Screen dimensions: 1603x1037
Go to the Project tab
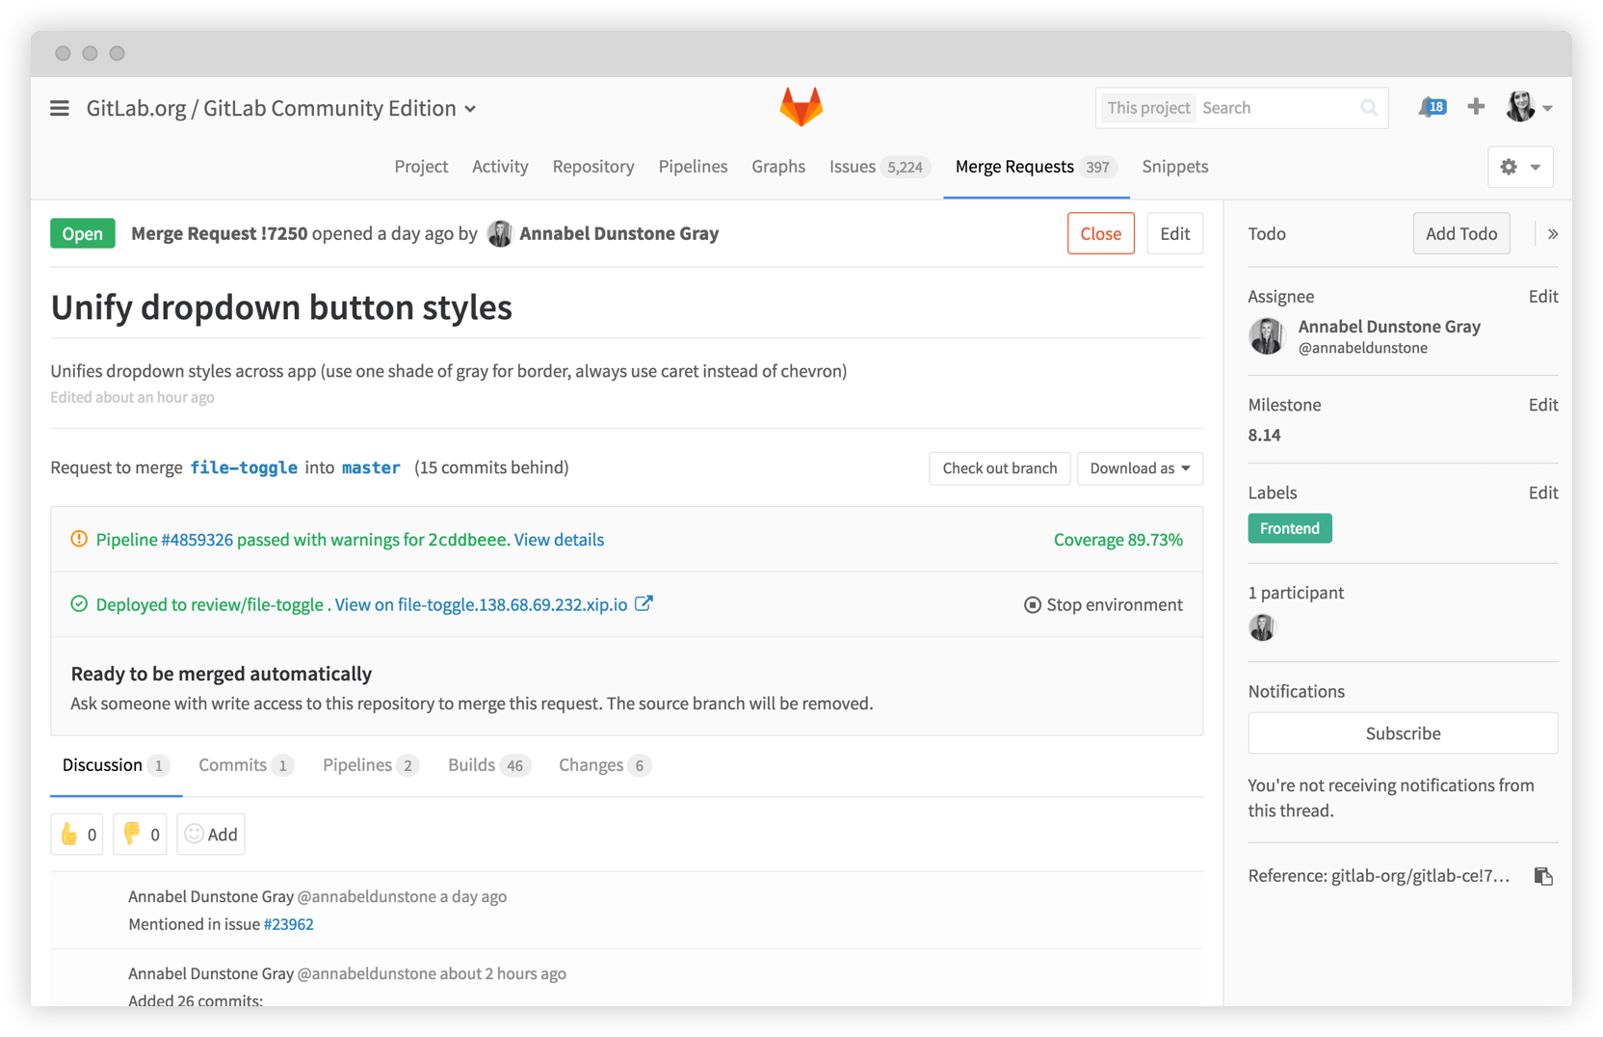421,167
